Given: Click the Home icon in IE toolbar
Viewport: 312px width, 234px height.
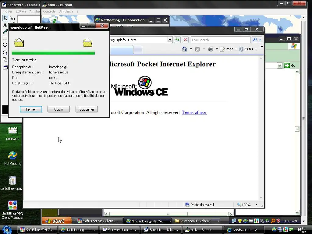Looking at the screenshot, I should coord(184,49).
